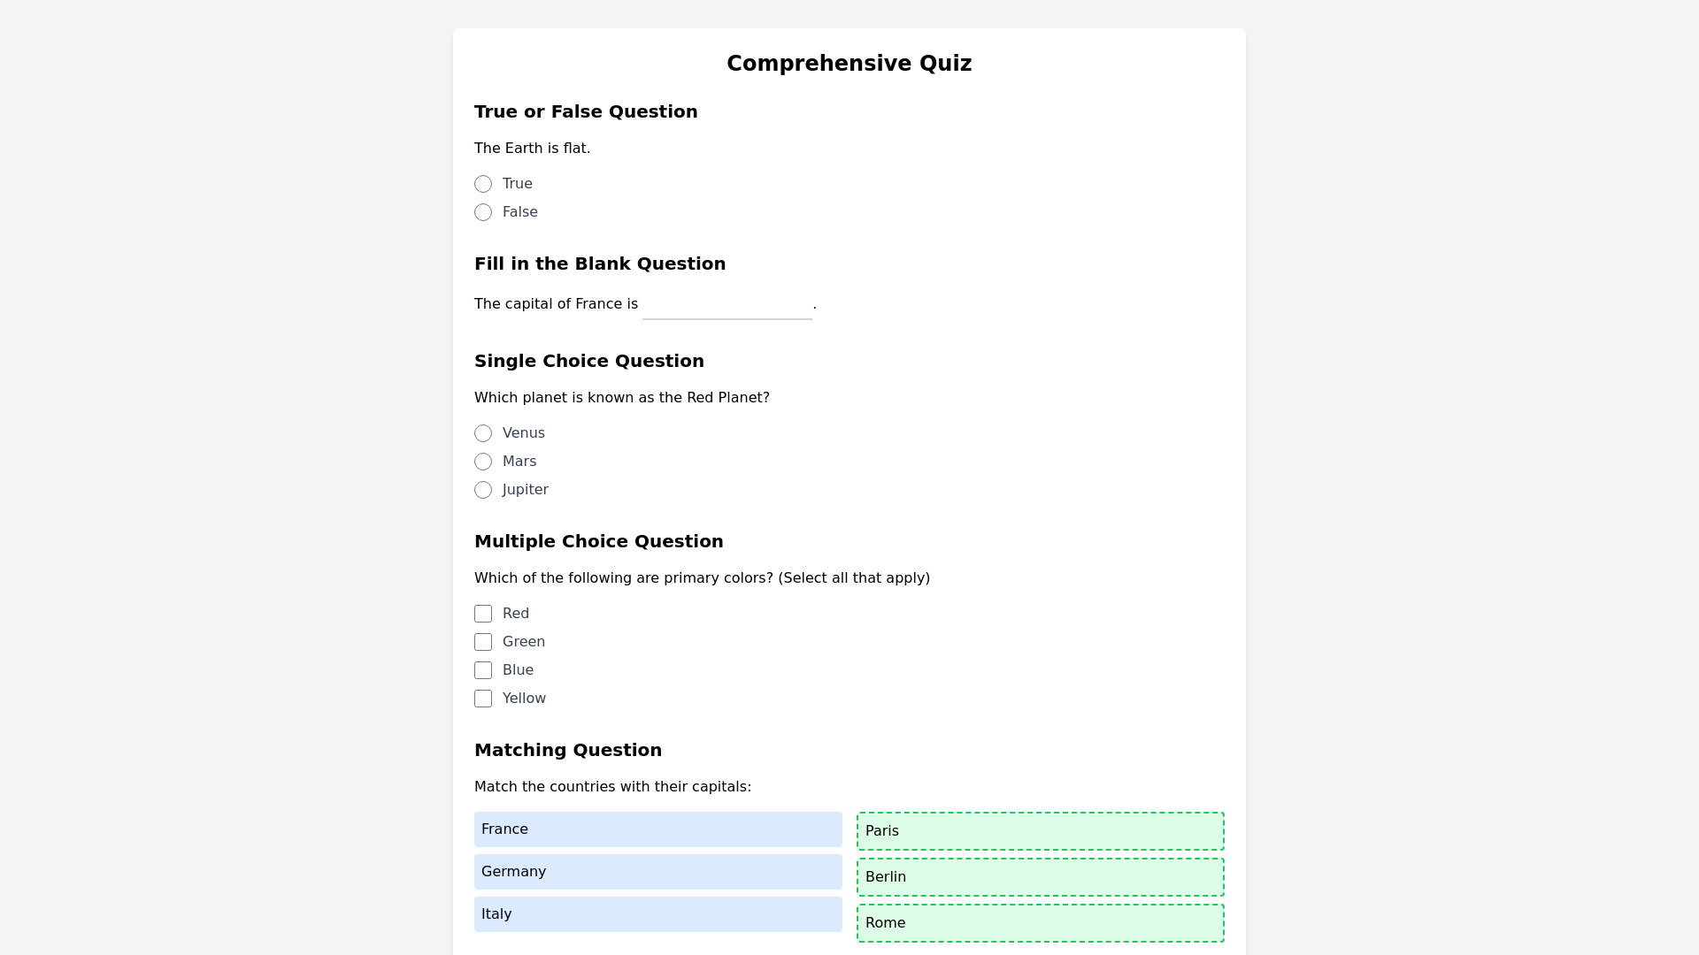This screenshot has height=955, width=1699.
Task: Click the True or False Question heading
Action: coord(586,111)
